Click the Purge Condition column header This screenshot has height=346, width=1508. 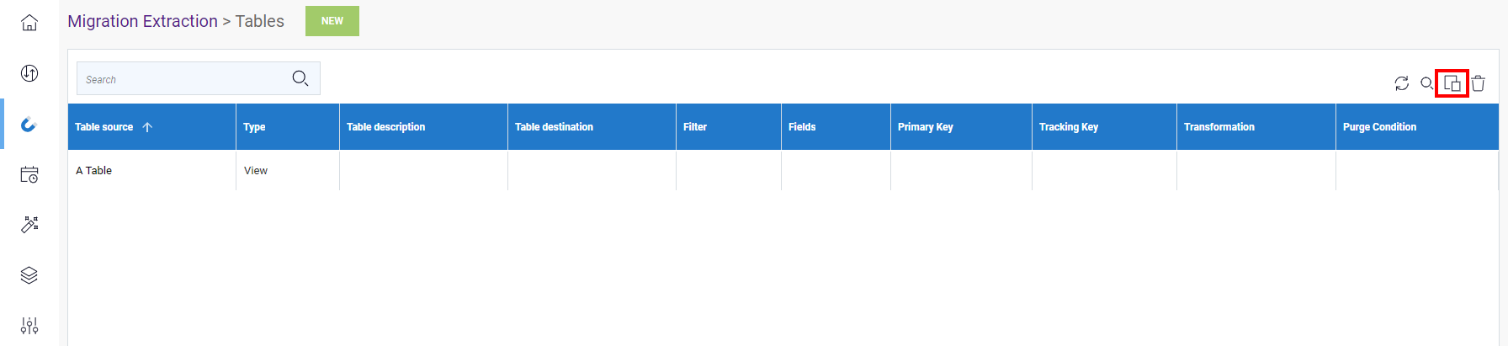pos(1379,127)
